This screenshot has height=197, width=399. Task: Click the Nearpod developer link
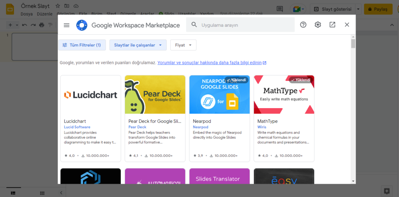tap(201, 127)
